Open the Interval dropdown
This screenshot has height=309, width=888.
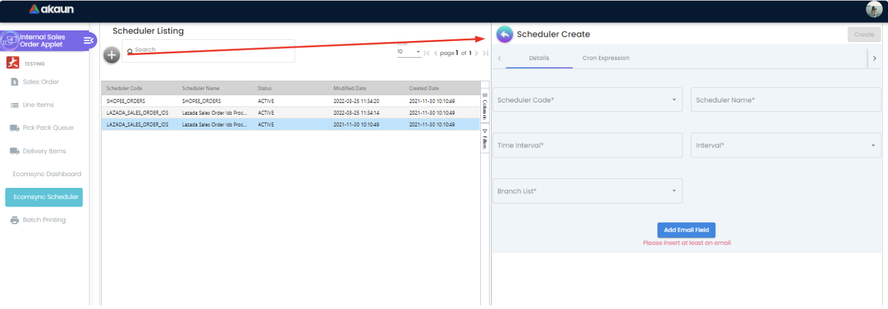pyautogui.click(x=786, y=145)
